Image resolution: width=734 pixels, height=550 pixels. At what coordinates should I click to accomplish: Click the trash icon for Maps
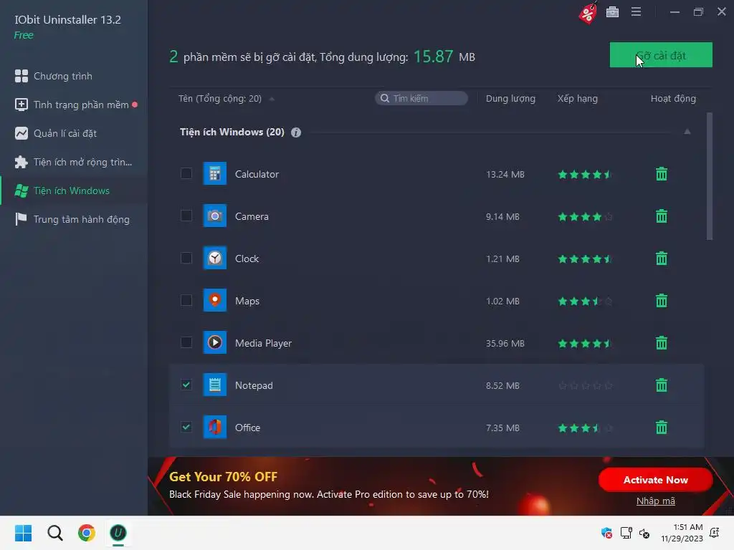tap(662, 301)
